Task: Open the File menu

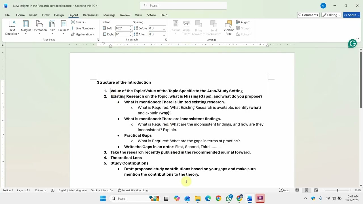Action: 7,15
